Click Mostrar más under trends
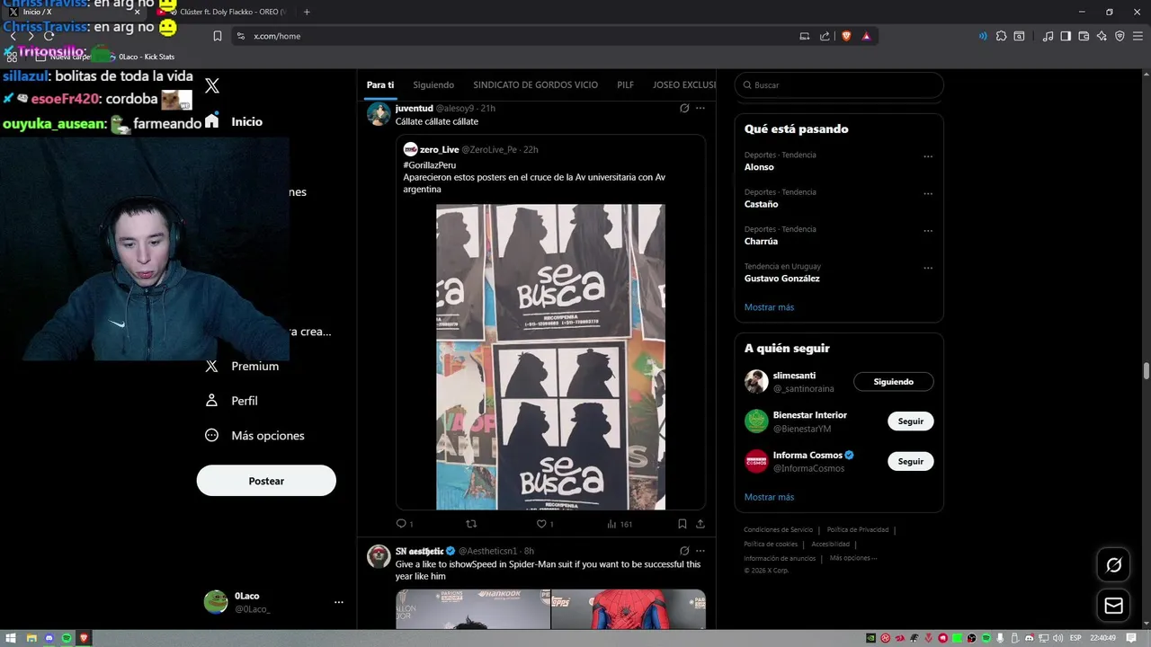This screenshot has width=1151, height=647. coord(769,307)
